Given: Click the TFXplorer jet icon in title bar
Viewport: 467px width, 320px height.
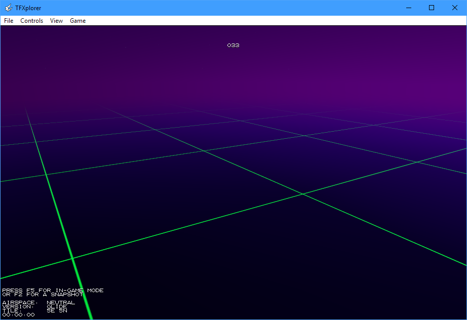Looking at the screenshot, I should (8, 8).
